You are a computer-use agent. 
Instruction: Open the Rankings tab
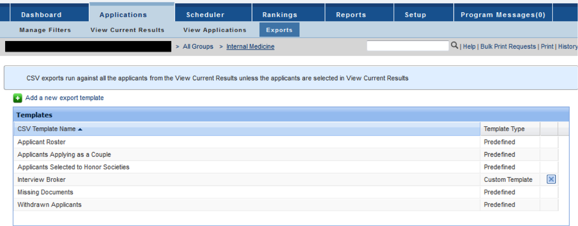[x=280, y=15]
